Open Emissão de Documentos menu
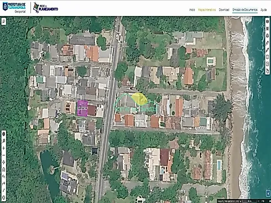 pos(245,10)
